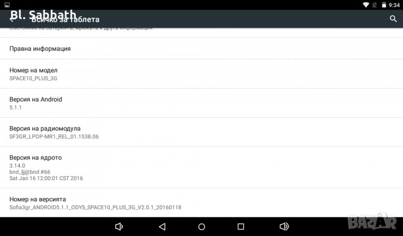The width and height of the screenshot is (403, 236).
Task: Tap Версия на Android entry
Action: [201, 103]
